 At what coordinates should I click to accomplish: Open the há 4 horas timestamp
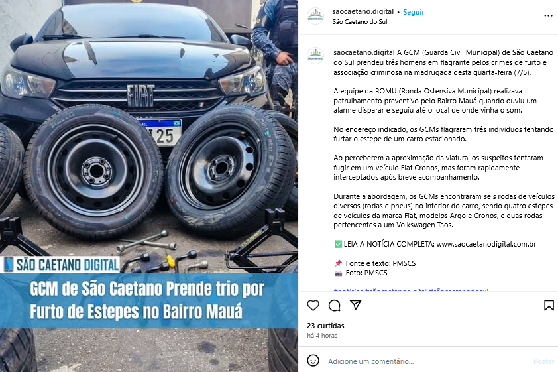click(322, 336)
